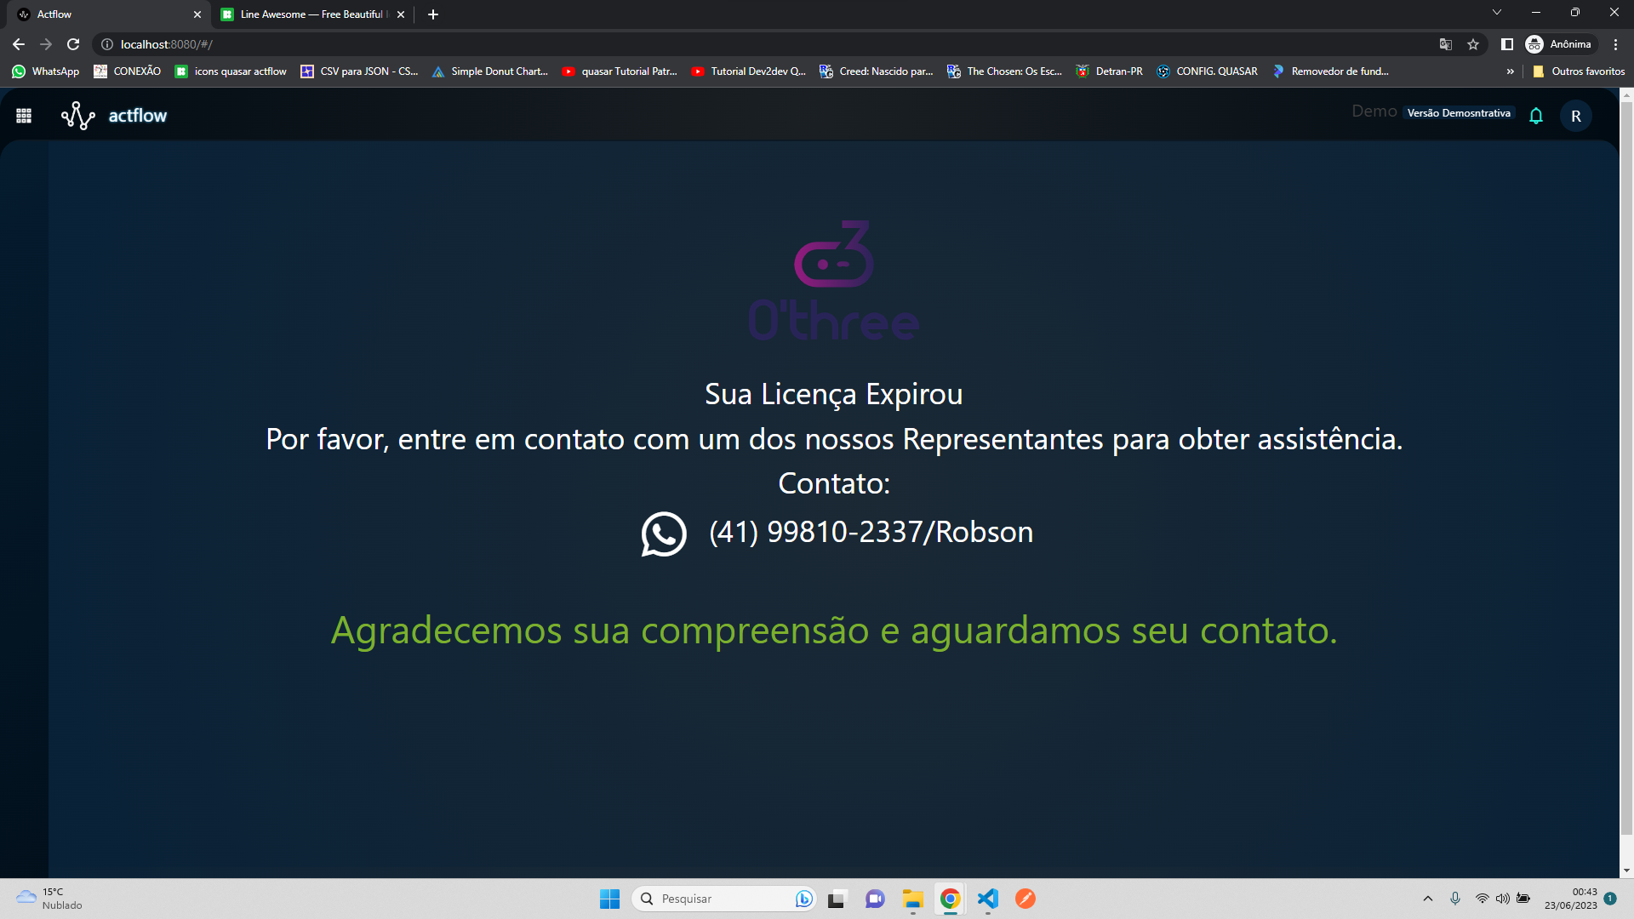Open Visual Studio Code on taskbar
The height and width of the screenshot is (919, 1634).
tap(988, 899)
